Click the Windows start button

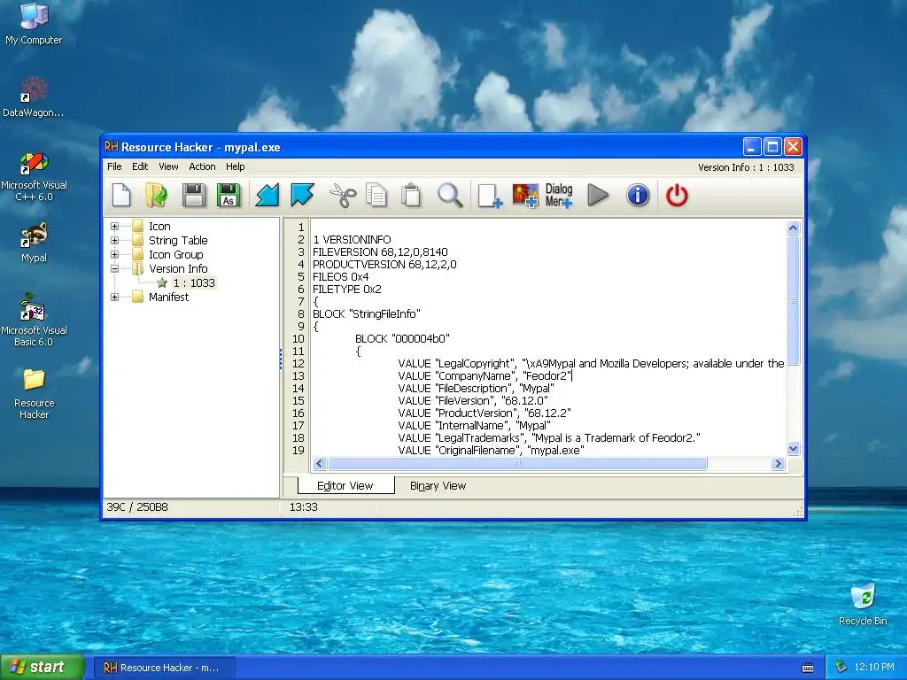pos(43,667)
